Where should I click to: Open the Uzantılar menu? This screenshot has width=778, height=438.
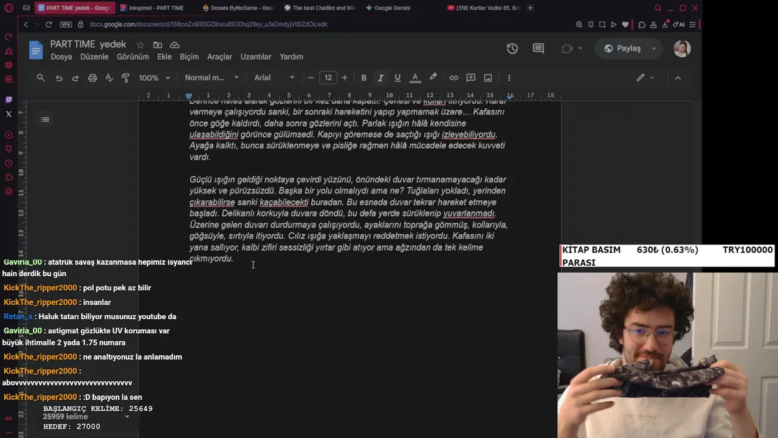click(x=256, y=57)
